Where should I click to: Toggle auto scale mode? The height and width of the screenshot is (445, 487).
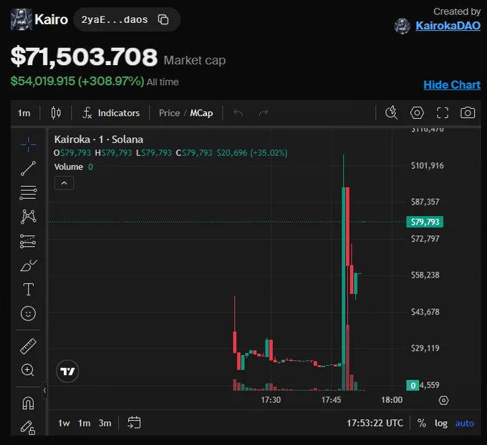point(465,424)
